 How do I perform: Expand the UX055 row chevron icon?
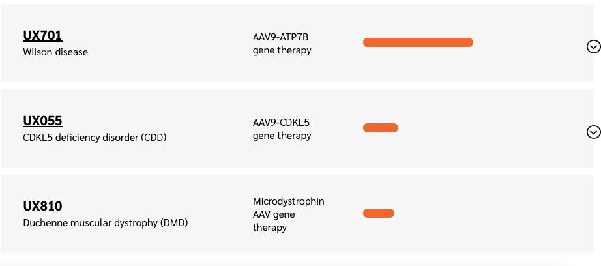coord(593,132)
